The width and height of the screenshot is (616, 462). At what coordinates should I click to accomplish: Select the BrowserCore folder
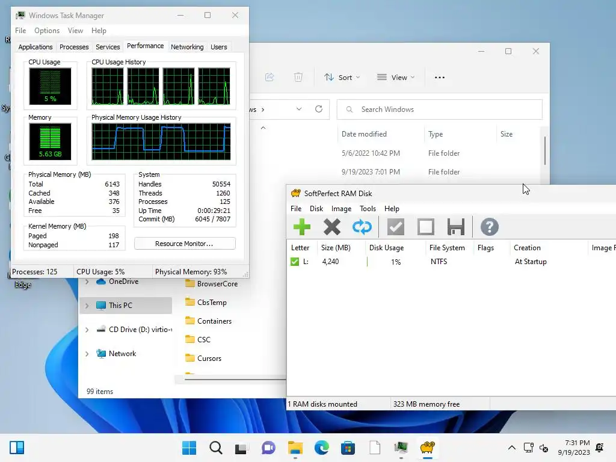click(211, 284)
